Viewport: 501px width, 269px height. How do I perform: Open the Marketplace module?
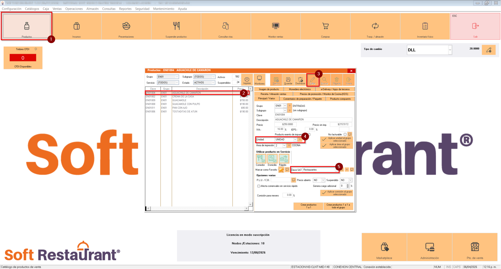pos(384,247)
